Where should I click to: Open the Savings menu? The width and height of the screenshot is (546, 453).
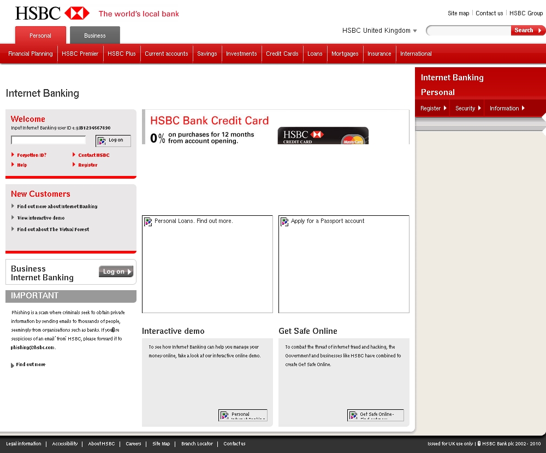click(207, 54)
